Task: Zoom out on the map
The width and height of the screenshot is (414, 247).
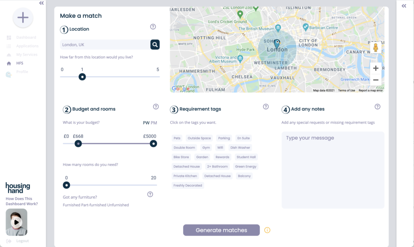Action: (376, 80)
